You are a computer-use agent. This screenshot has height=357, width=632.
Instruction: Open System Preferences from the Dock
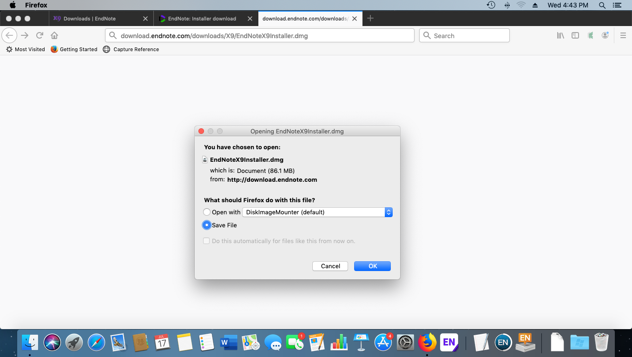(406, 343)
